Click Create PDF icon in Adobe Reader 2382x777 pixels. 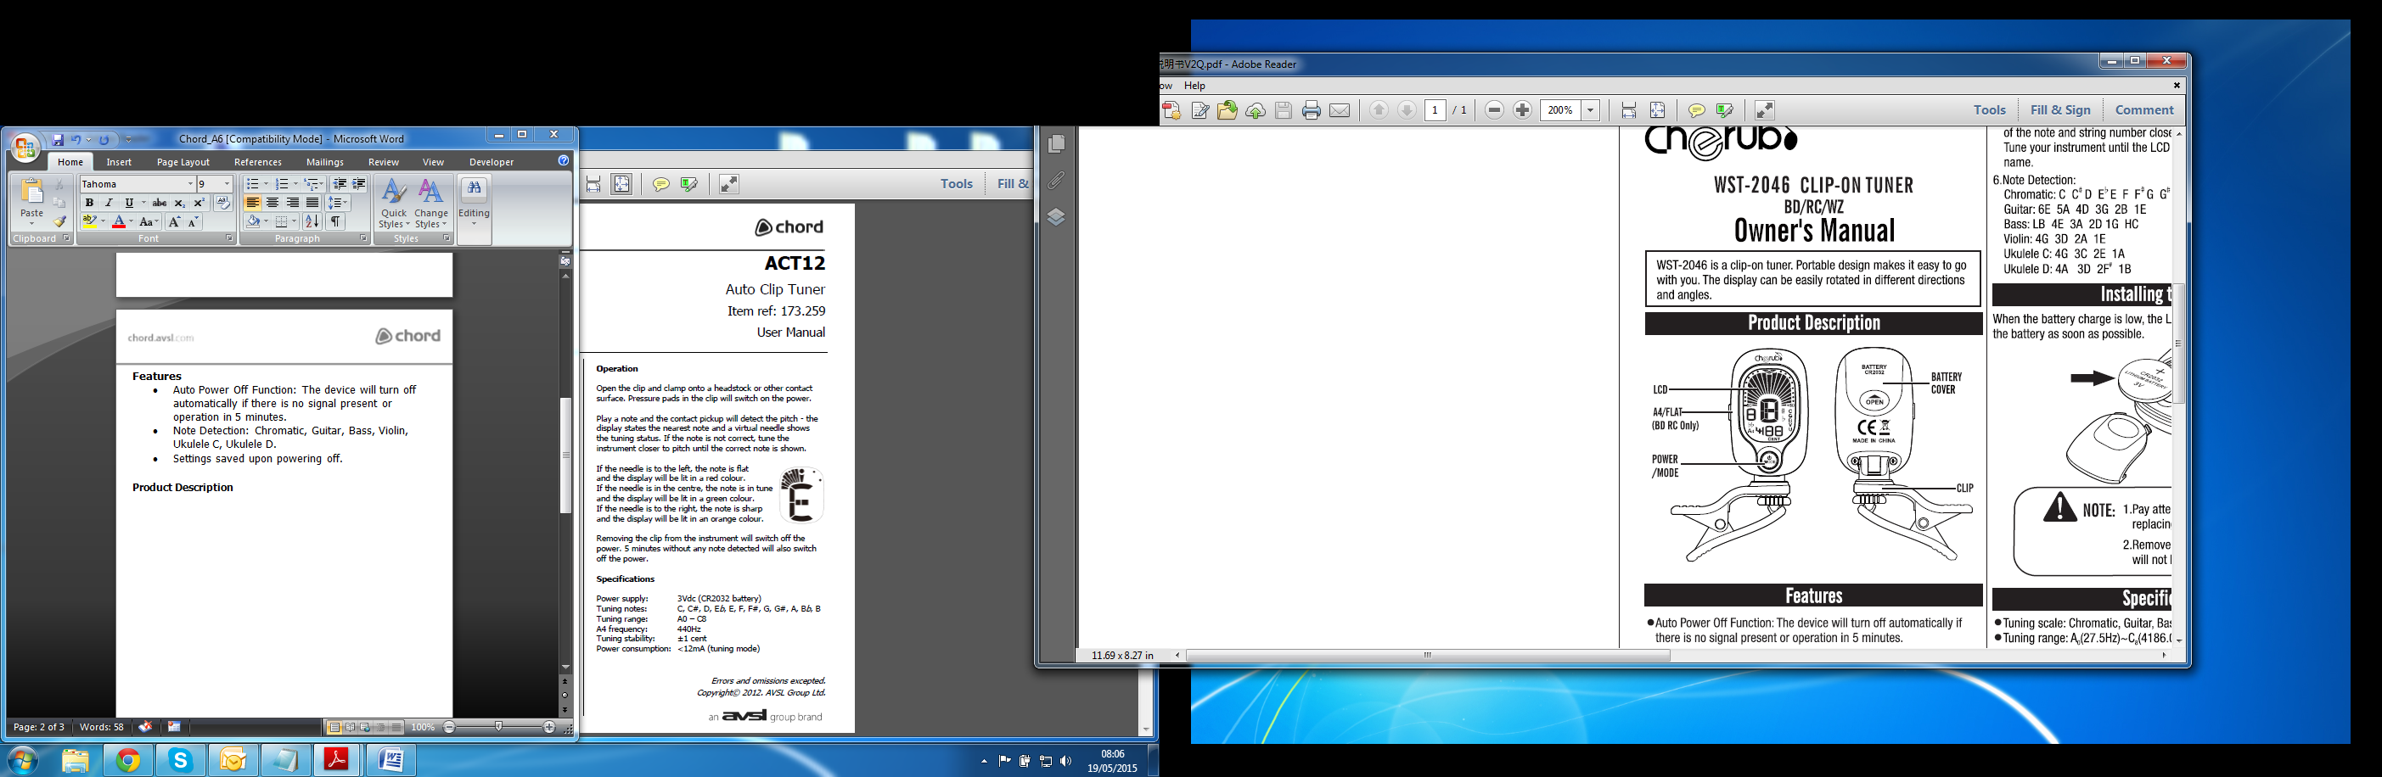click(x=1171, y=110)
